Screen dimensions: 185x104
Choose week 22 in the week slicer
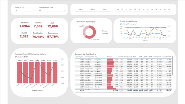click(131, 10)
